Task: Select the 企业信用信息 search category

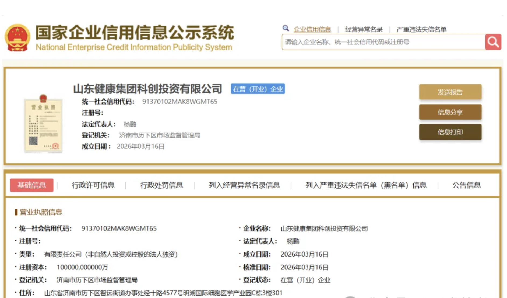Action: 312,29
